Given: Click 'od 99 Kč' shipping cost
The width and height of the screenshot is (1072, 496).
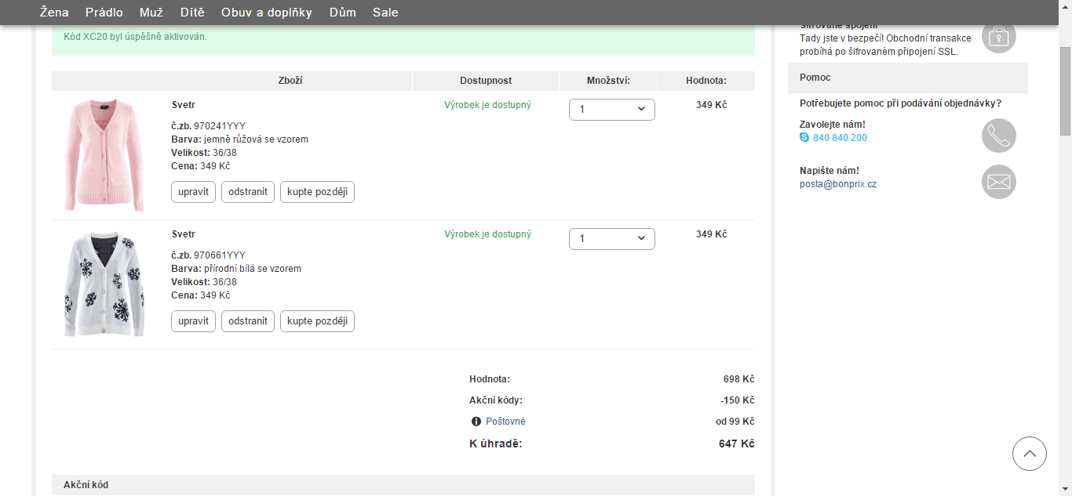Looking at the screenshot, I should pos(735,422).
